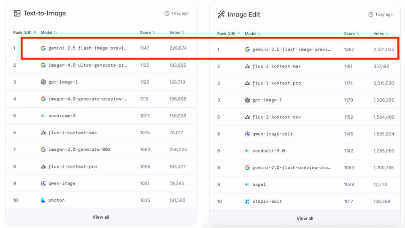Screen dimensions: 405x228
Task: Sort Image Edit table by Rank (UB)
Action: [x=229, y=34]
